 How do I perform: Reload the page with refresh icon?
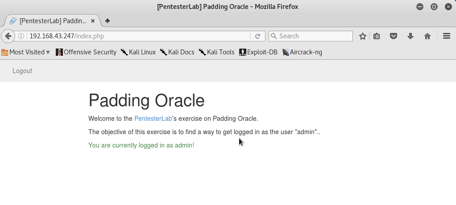[257, 36]
